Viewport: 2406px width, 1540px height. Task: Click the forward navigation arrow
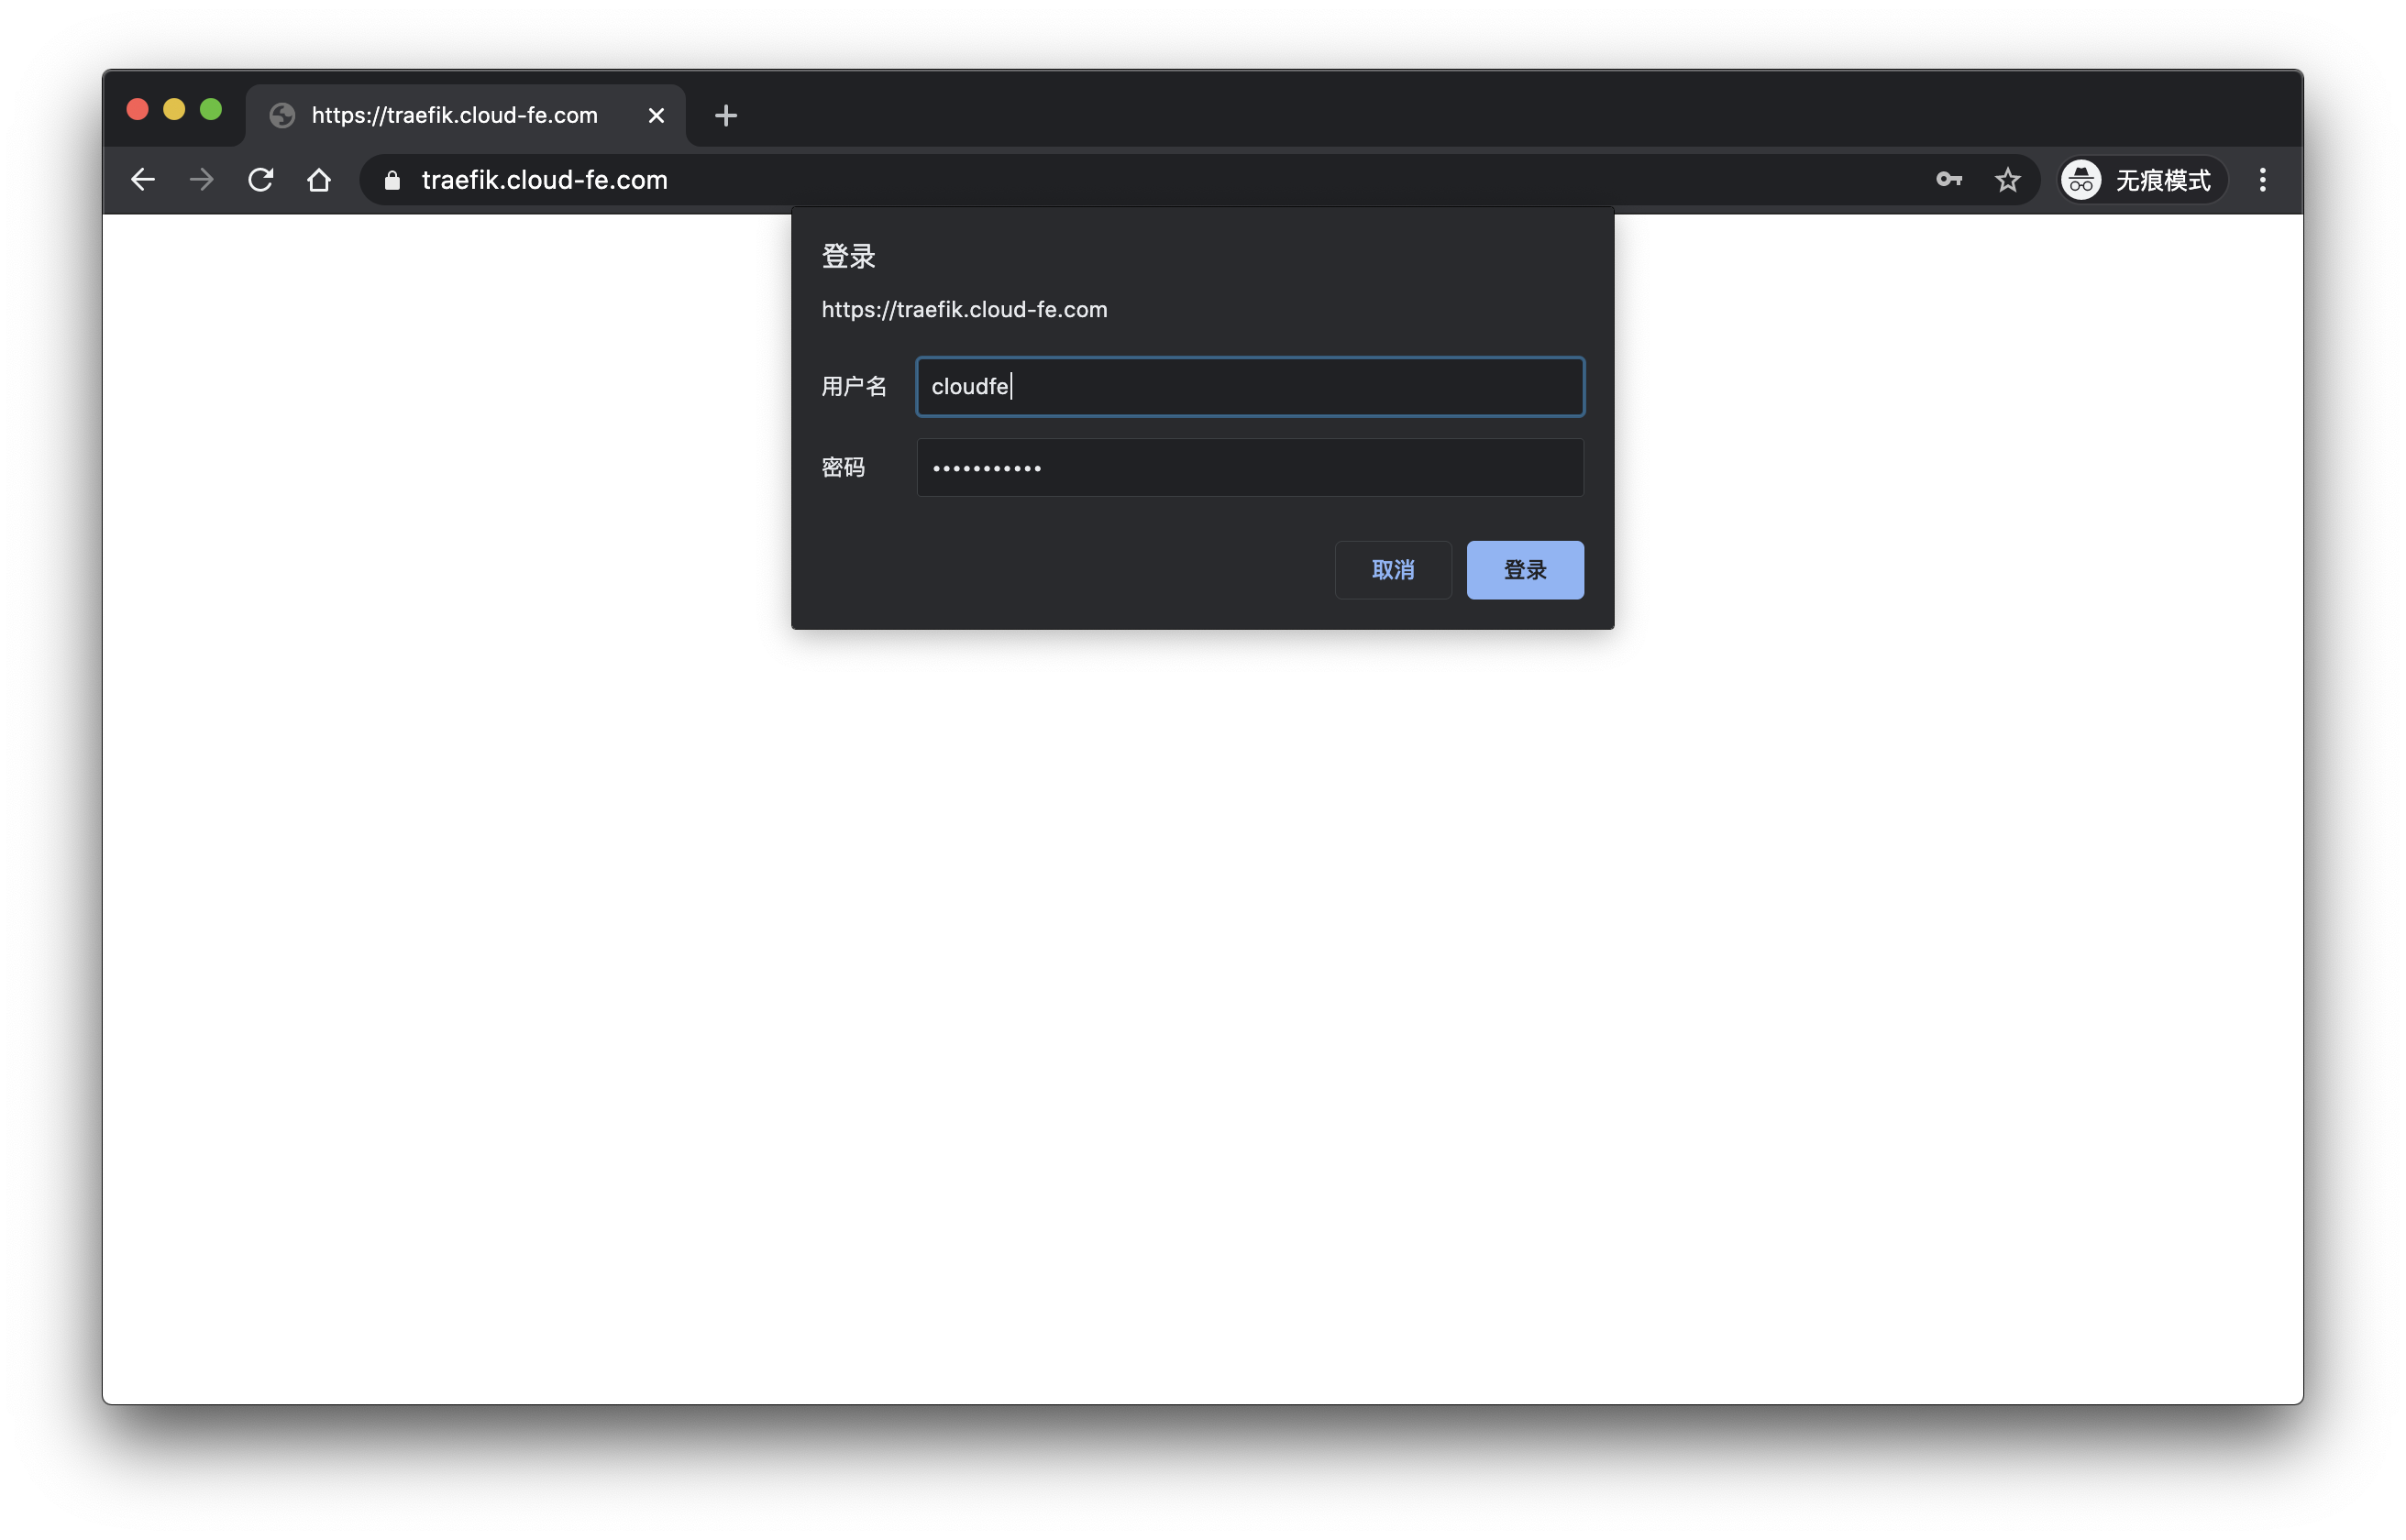pyautogui.click(x=202, y=180)
